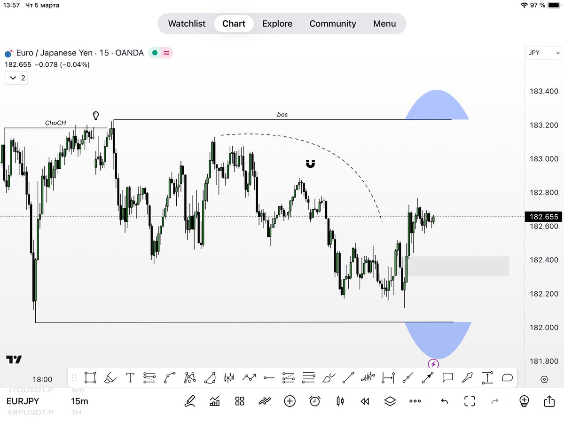
Task: Open the layout grid templates
Action: coord(240,401)
